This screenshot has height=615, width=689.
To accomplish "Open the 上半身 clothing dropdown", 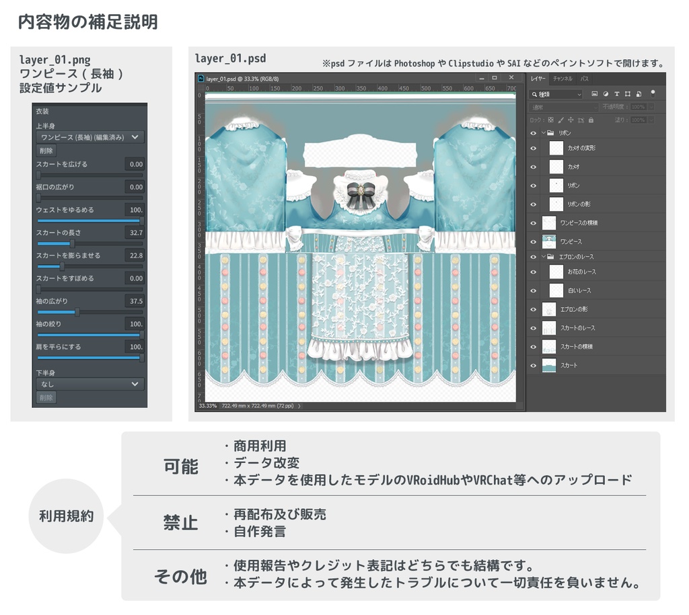I will [x=89, y=138].
